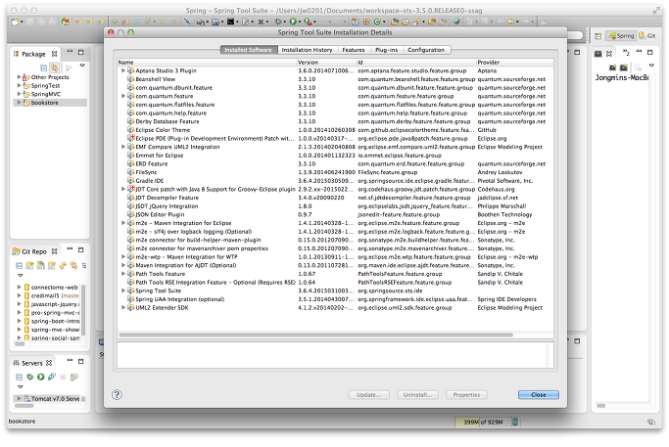Click Clone Git repository icon
This screenshot has width=669, height=447.
point(40,265)
